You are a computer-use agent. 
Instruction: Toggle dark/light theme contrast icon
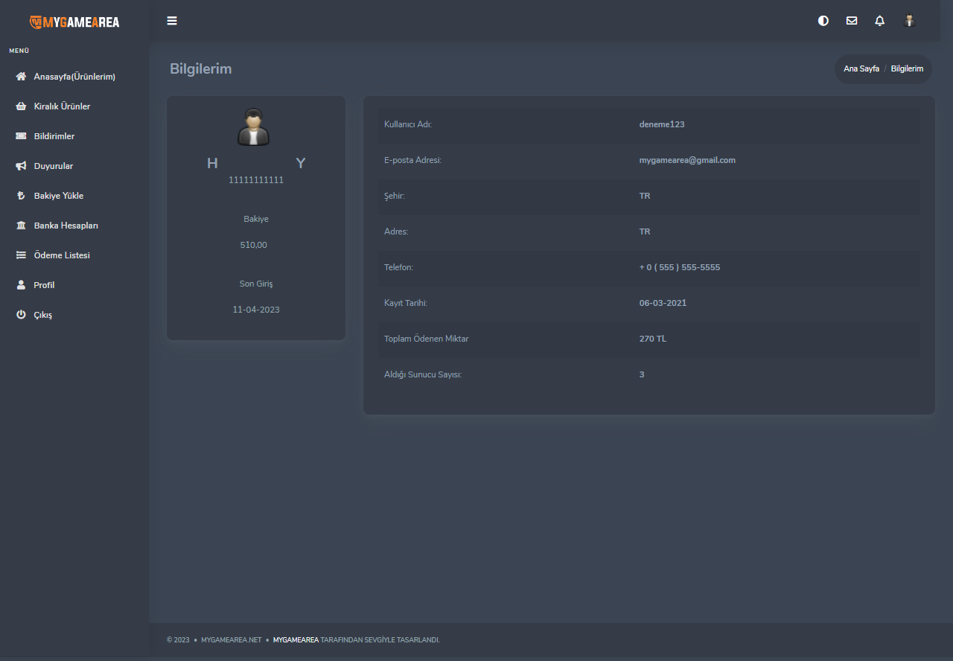tap(823, 21)
